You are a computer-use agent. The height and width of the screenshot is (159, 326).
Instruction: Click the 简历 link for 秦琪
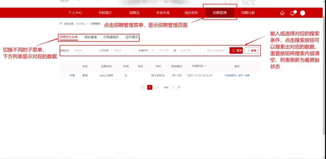[241, 75]
